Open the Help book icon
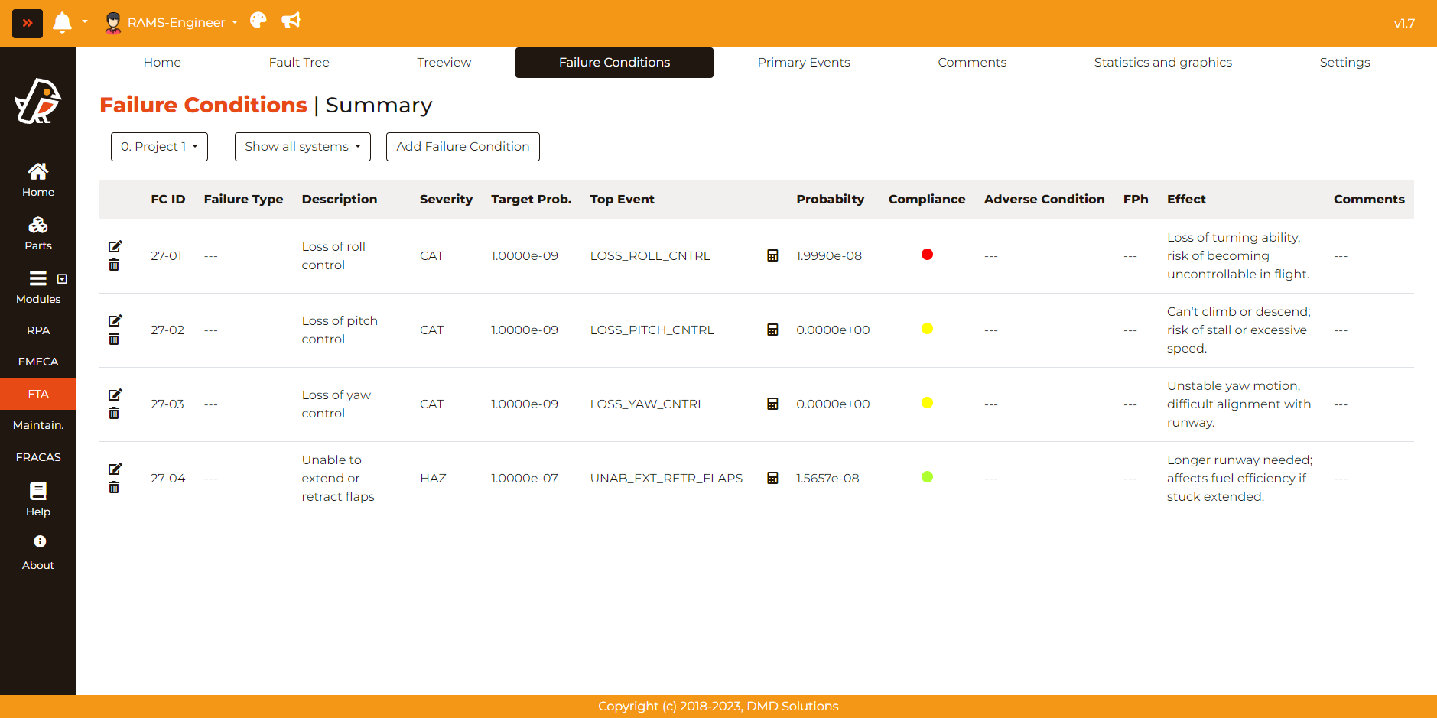 (x=37, y=491)
